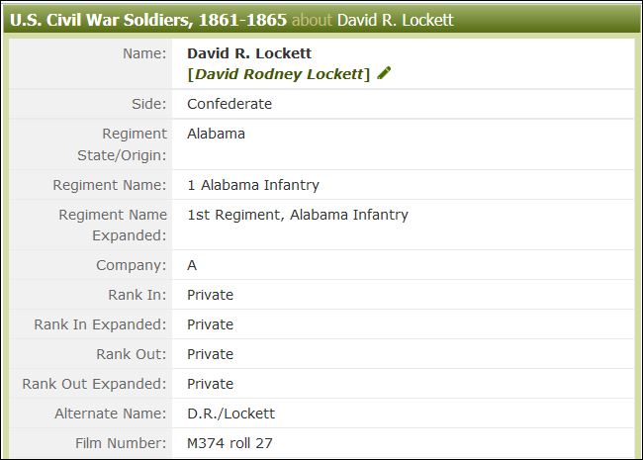Click the green pencil edit icon
The height and width of the screenshot is (460, 643).
384,73
